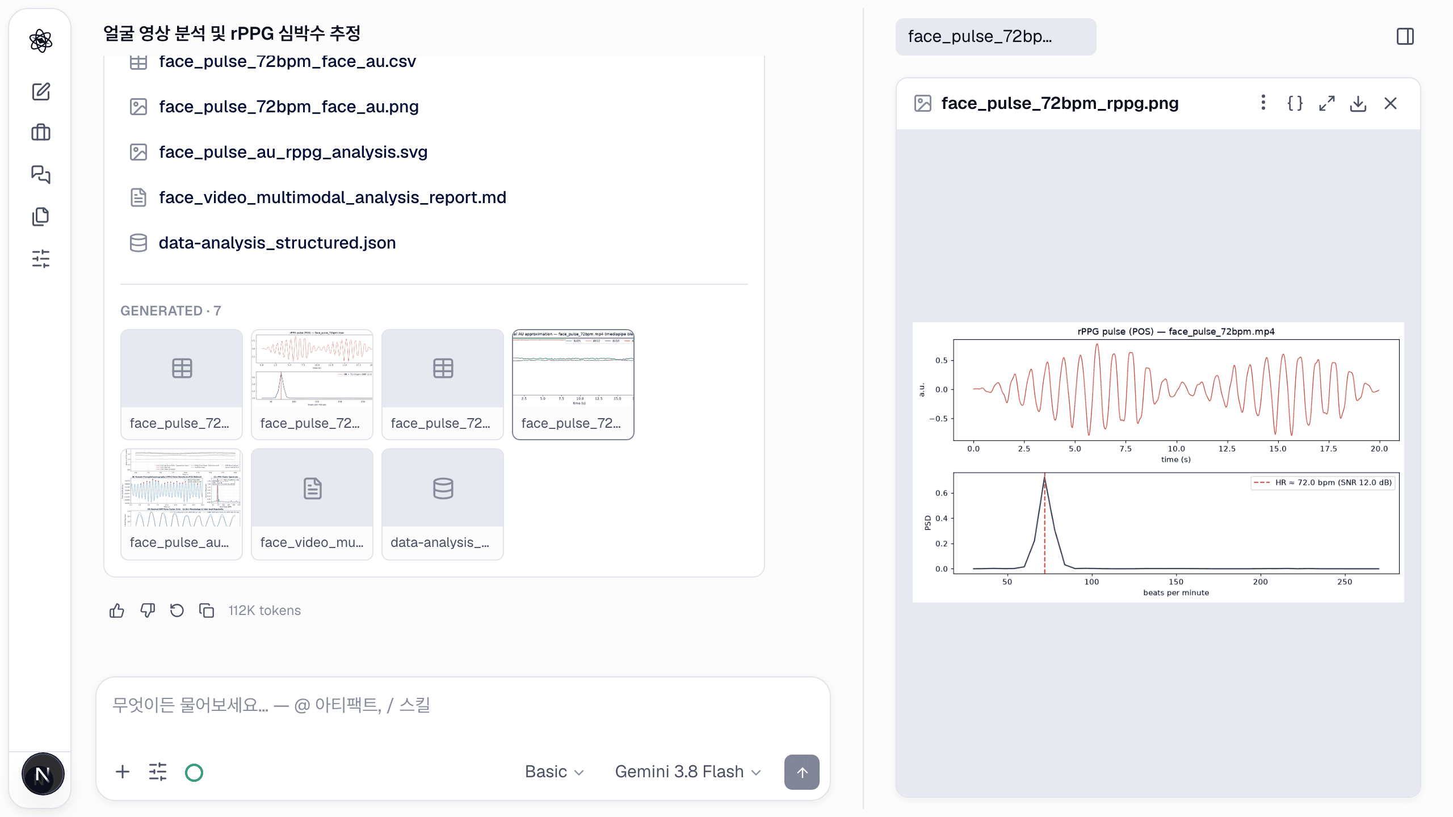Open the three-dot more options menu
The width and height of the screenshot is (1453, 817).
[x=1263, y=103]
